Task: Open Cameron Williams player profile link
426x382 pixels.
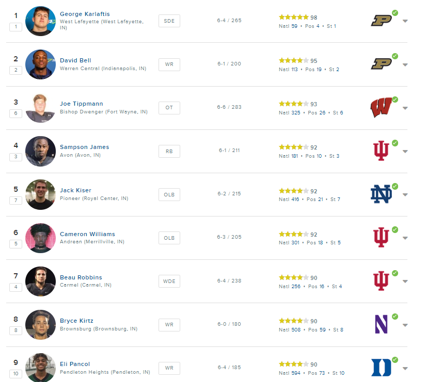Action: 87,234
